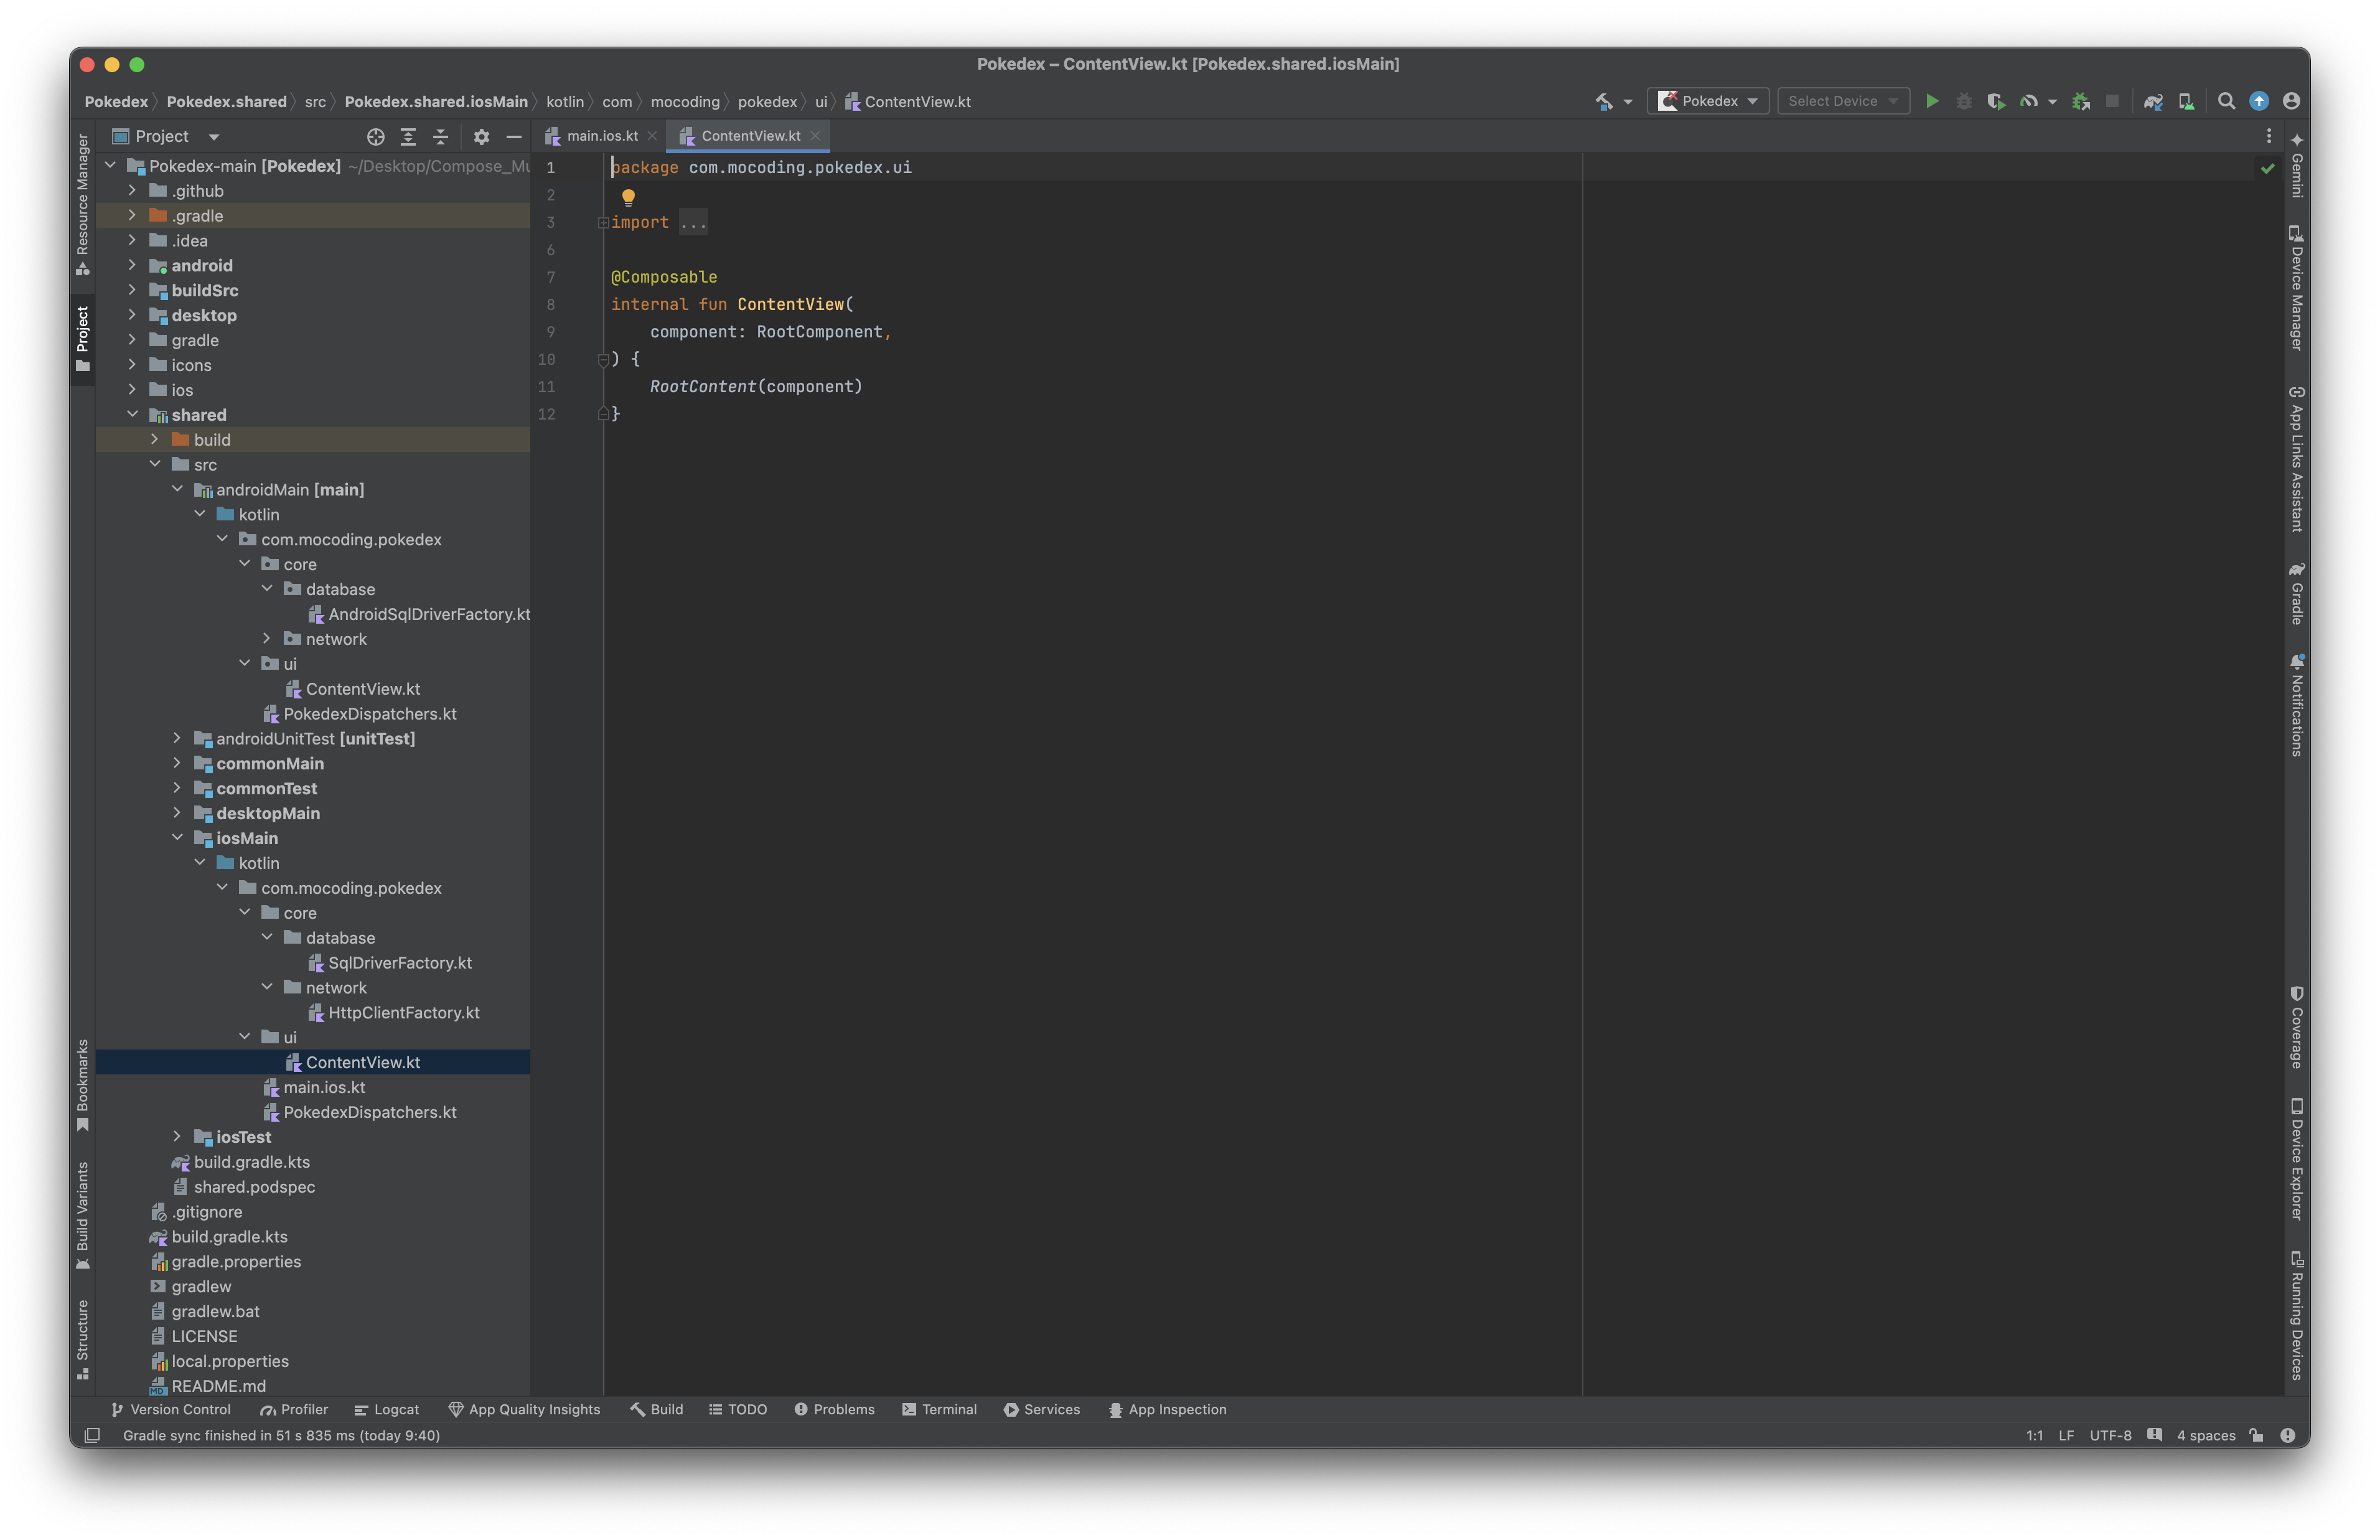Open the Device Manager toolbar icon
This screenshot has height=1540, width=2380.
[x=2186, y=101]
